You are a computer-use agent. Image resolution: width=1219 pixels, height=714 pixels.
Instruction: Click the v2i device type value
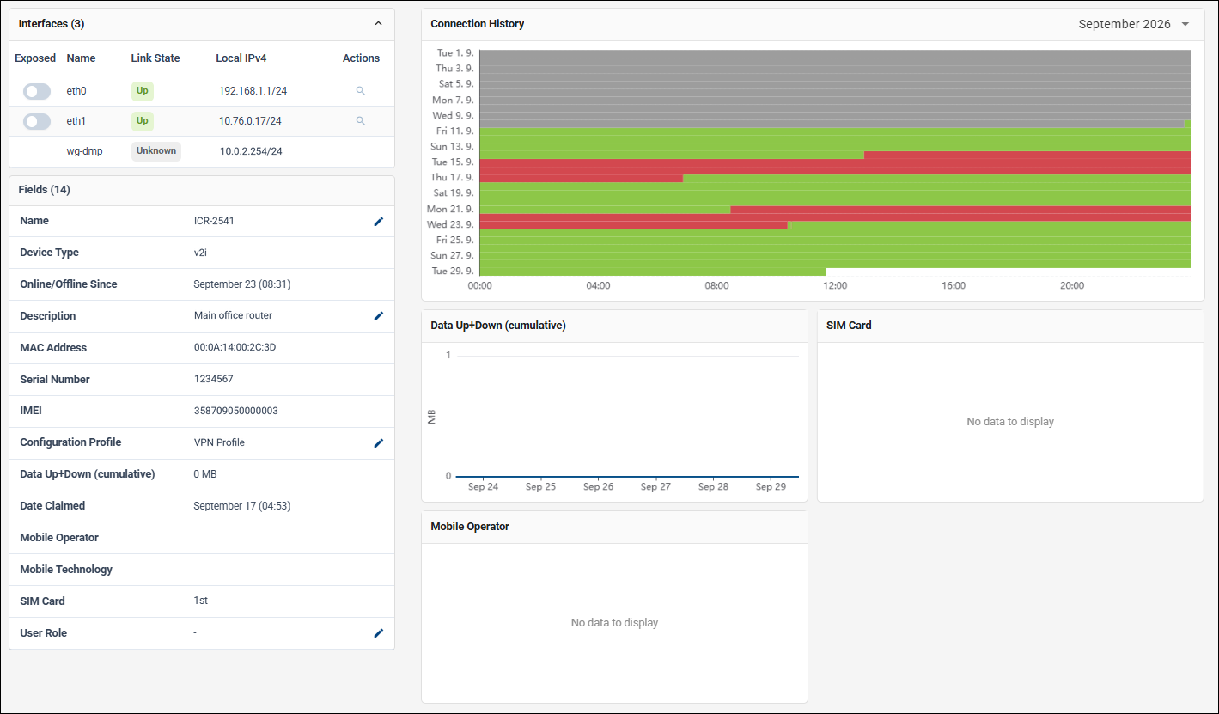201,253
